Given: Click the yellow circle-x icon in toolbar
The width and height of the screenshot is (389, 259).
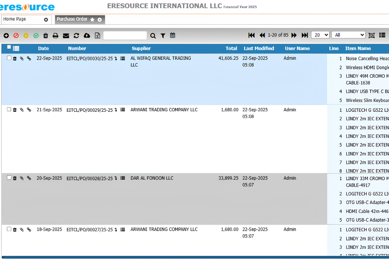Looking at the screenshot, I should 26,36.
